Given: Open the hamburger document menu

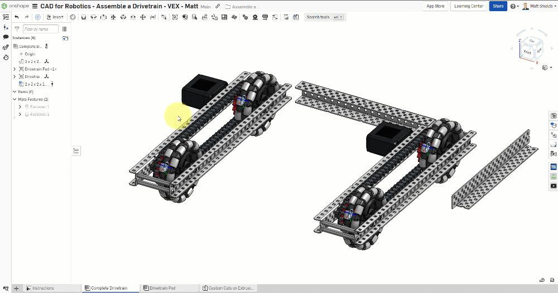Looking at the screenshot, I should point(35,6).
